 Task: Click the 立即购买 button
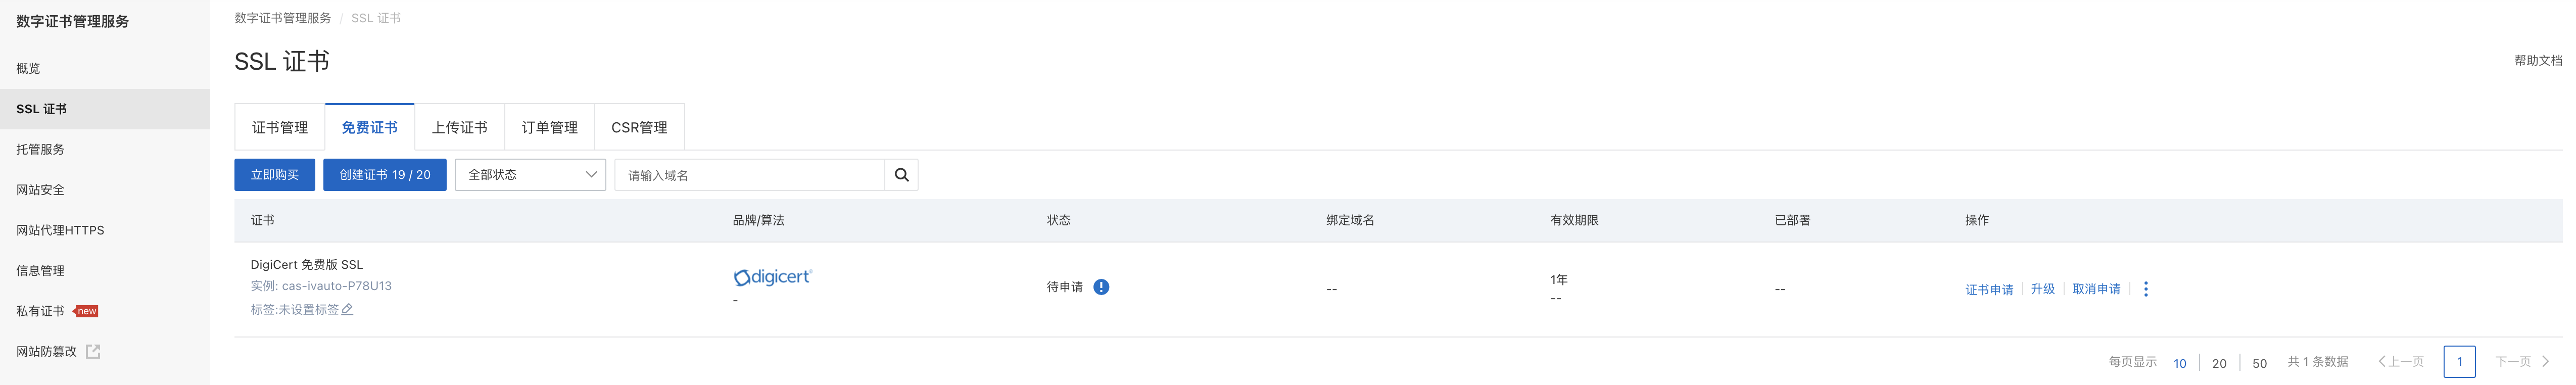275,175
